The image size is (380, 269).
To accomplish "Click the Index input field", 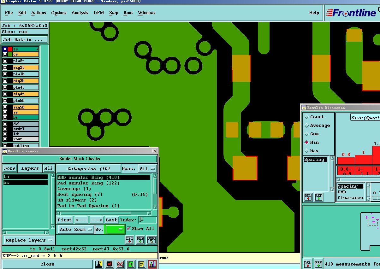I will pyautogui.click(x=147, y=220).
